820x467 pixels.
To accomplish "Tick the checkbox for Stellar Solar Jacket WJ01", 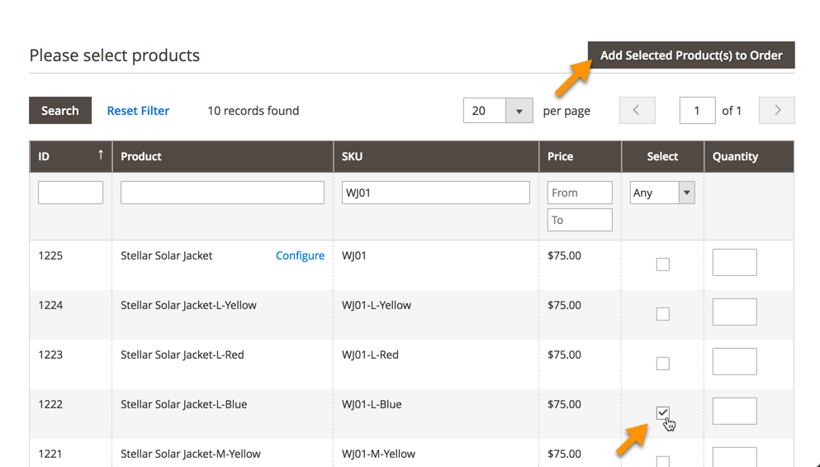I will 662,264.
